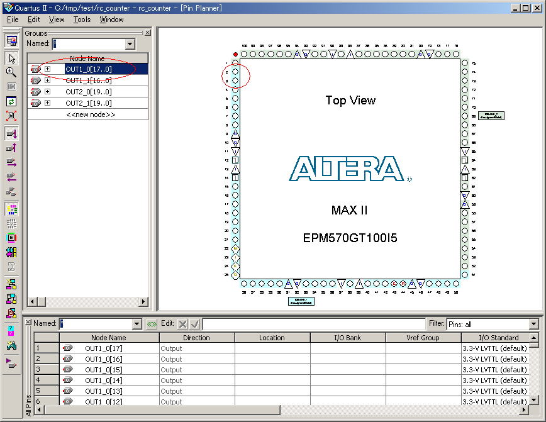The image size is (546, 422).
Task: Click the gray dashed-grid toolbar icon
Action: point(11,223)
